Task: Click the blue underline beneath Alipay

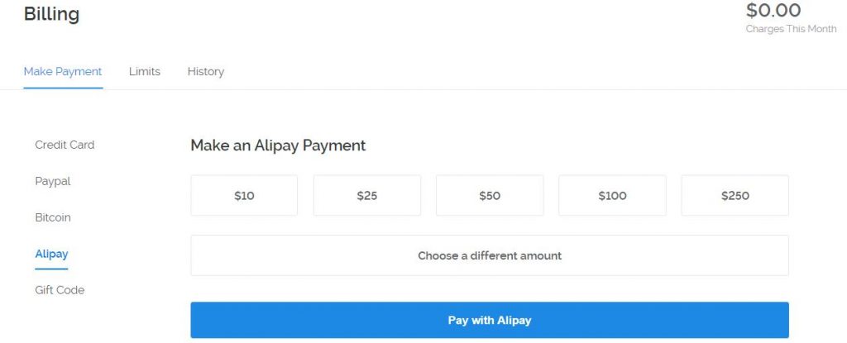Action: 51,269
